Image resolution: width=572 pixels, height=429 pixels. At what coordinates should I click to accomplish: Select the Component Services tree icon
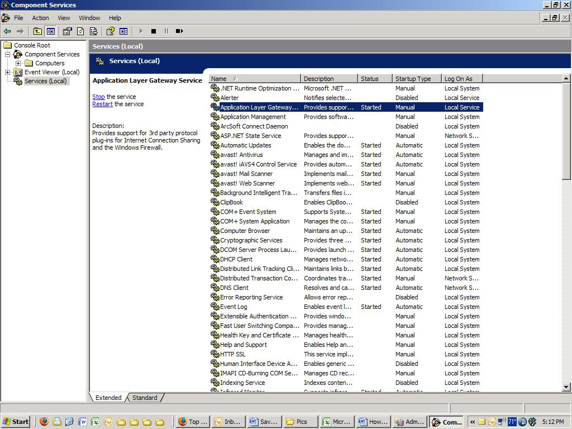(17, 54)
